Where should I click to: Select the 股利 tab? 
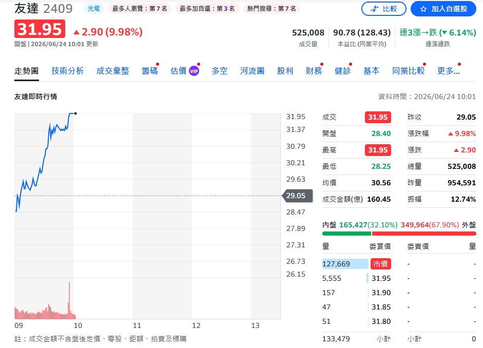[285, 71]
